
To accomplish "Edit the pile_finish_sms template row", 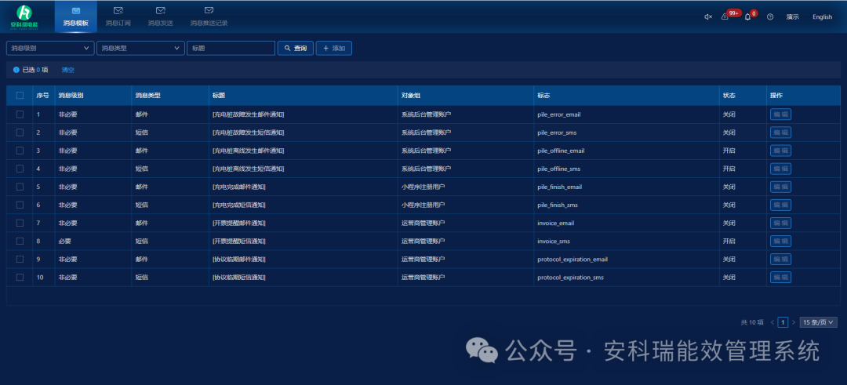I will [x=780, y=205].
